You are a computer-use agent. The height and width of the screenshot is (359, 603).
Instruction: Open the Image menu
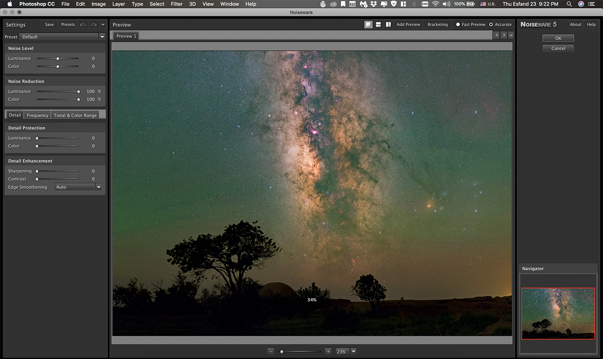(x=99, y=4)
